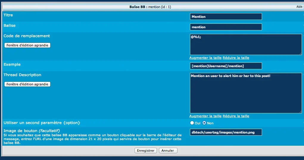Click the Aide link in header

(300, 7)
